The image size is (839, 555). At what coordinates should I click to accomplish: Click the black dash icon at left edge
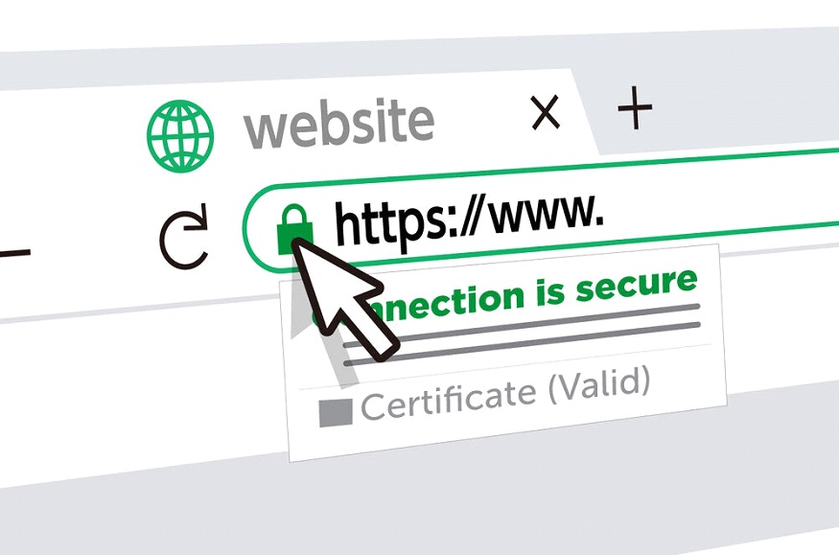(x=15, y=253)
